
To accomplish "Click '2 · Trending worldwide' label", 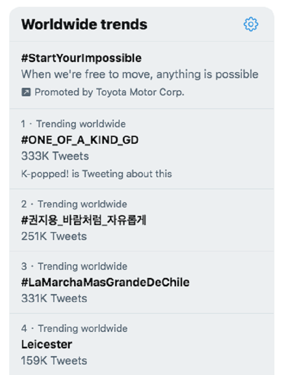I will [x=74, y=204].
